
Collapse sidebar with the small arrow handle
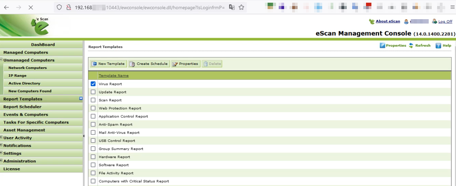click(84, 136)
